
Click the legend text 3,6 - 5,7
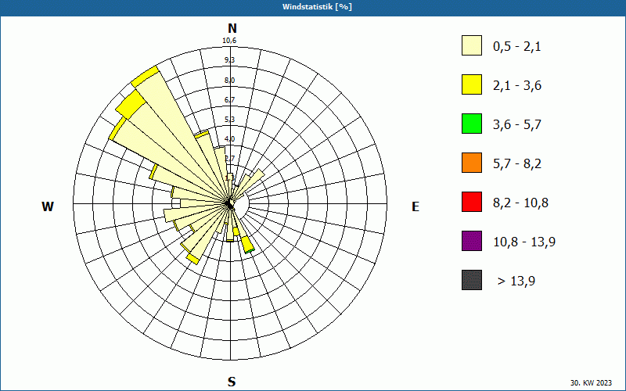tap(517, 125)
